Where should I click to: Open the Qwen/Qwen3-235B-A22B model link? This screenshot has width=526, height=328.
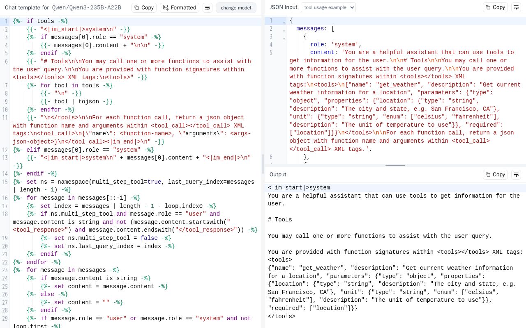pos(86,7)
